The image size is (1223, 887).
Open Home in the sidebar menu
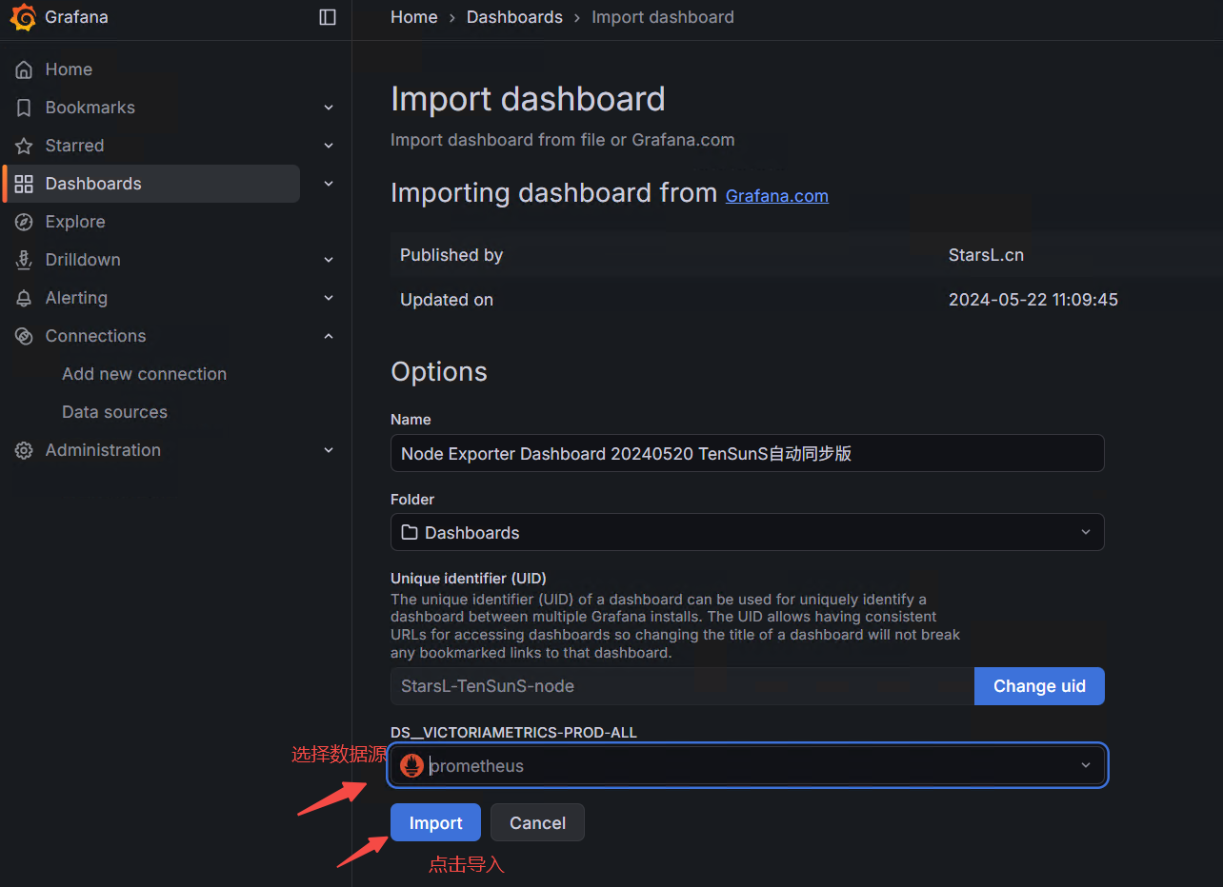(x=69, y=69)
